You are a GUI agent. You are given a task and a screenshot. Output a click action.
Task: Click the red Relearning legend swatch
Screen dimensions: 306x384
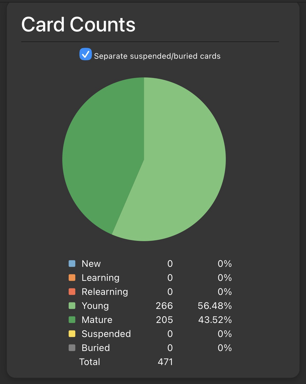[72, 292]
